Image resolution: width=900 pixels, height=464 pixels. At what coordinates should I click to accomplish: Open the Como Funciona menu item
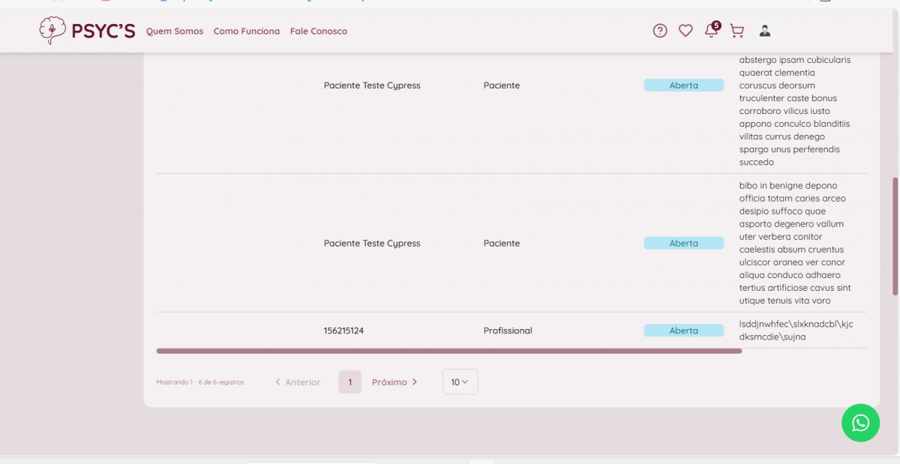(x=247, y=31)
